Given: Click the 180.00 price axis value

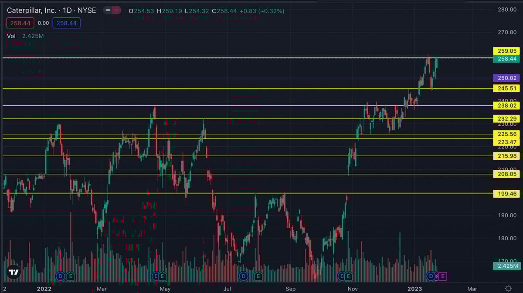Looking at the screenshot, I should [507, 238].
